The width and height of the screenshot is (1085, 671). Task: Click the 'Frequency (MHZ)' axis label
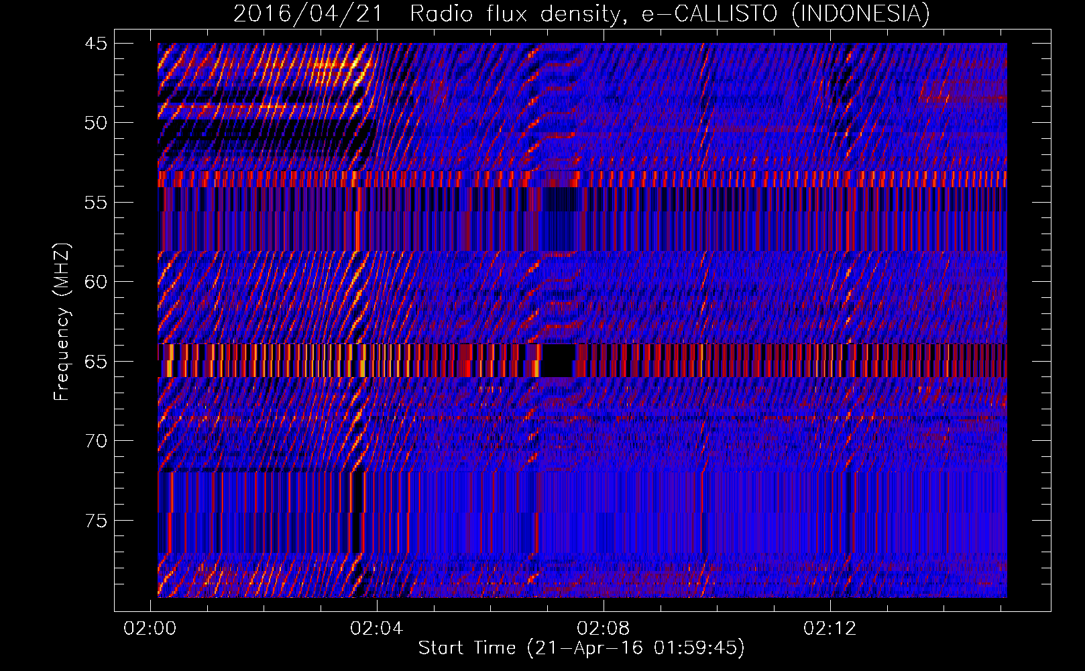tap(62, 322)
